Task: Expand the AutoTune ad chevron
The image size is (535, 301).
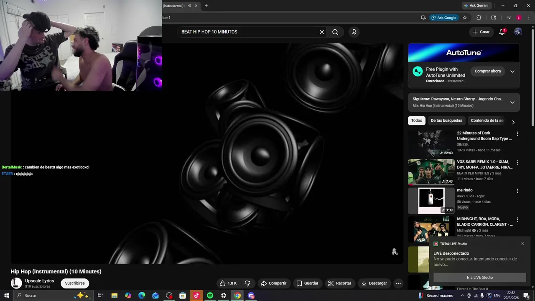Action: [x=512, y=71]
